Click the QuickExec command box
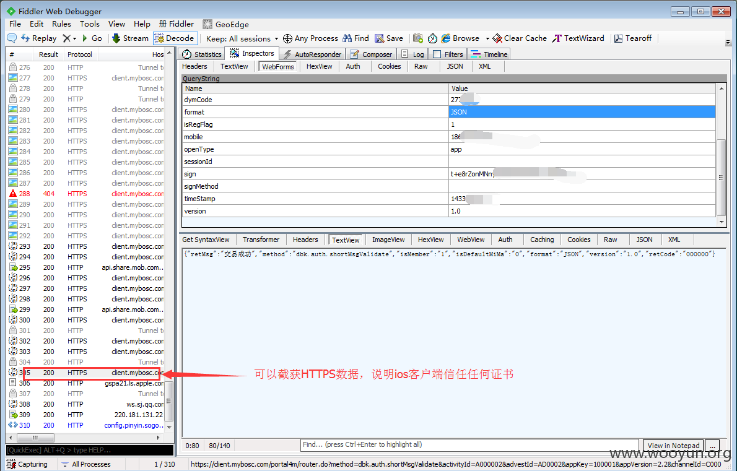 pyautogui.click(x=90, y=450)
